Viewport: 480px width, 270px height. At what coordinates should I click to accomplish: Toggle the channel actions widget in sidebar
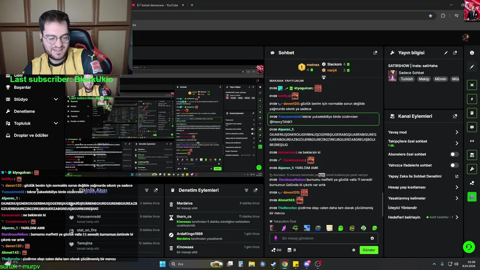pos(472,155)
